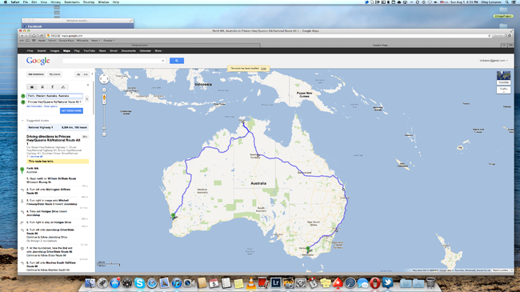Open YouTube in the Google navigation bar

[90, 50]
